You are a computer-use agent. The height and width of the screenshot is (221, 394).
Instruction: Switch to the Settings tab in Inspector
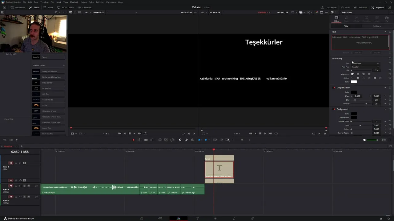pyautogui.click(x=377, y=26)
